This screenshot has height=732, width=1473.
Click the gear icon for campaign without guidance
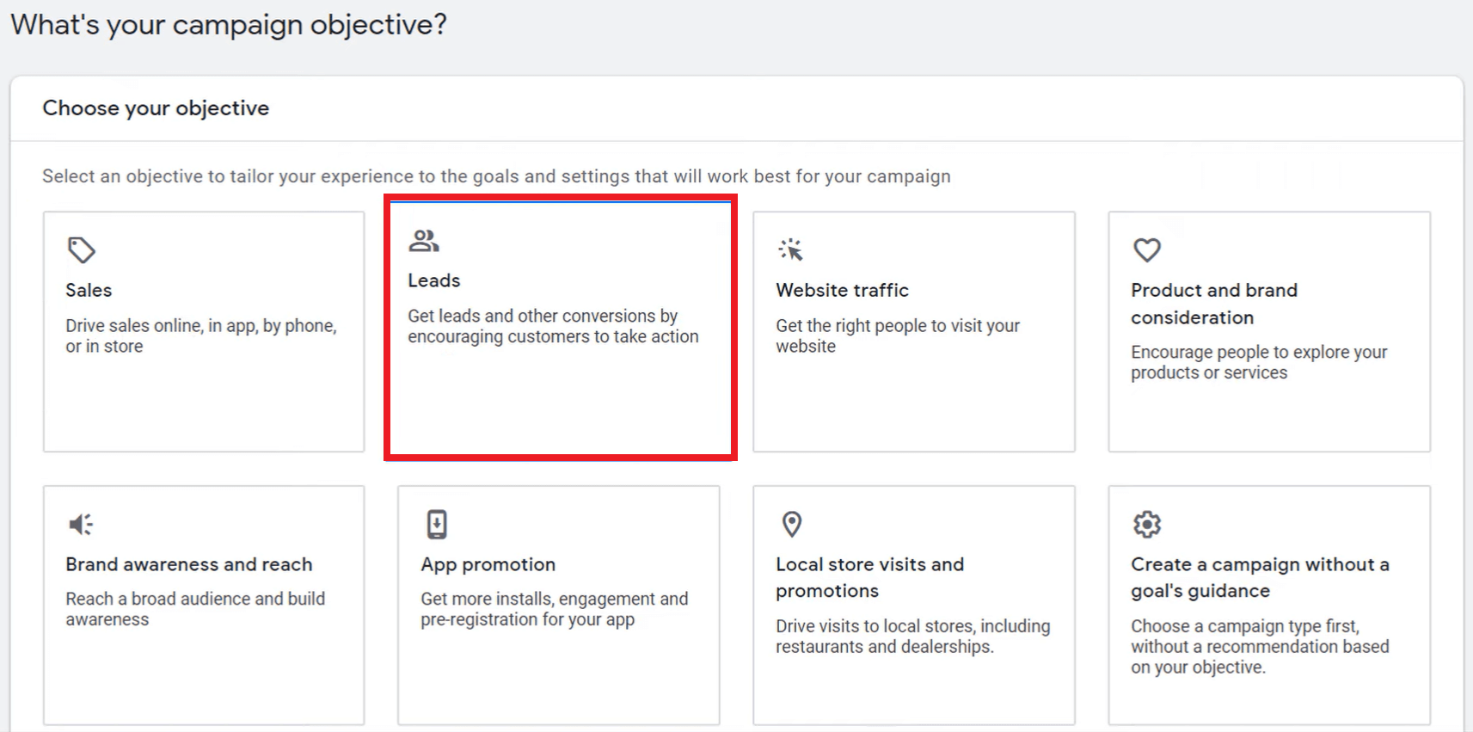pos(1146,524)
